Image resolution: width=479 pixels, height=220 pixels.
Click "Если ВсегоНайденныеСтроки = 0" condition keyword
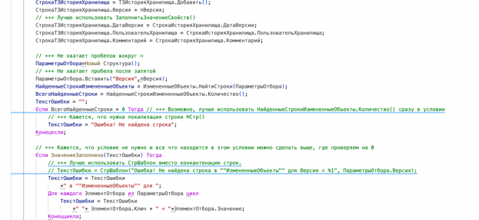(40, 109)
